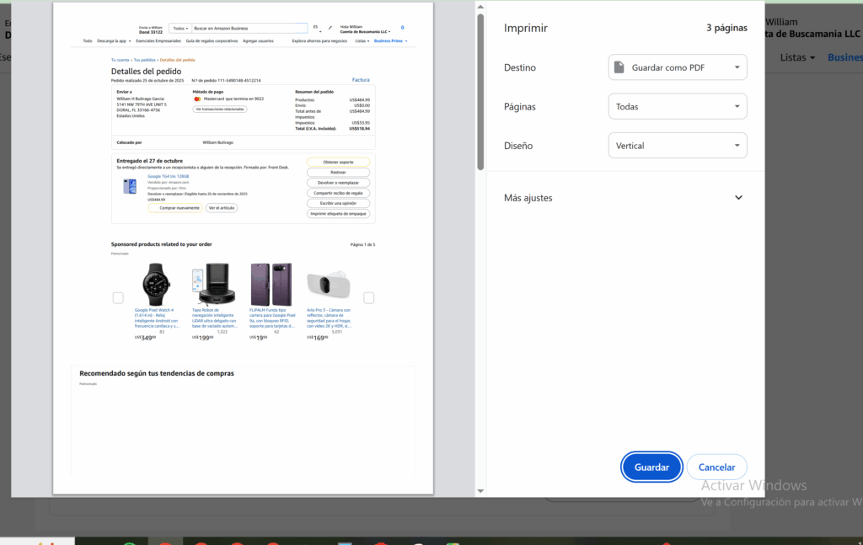
Task: Open the Destino 'Guardar como PDF' dropdown arrow
Action: click(x=737, y=67)
